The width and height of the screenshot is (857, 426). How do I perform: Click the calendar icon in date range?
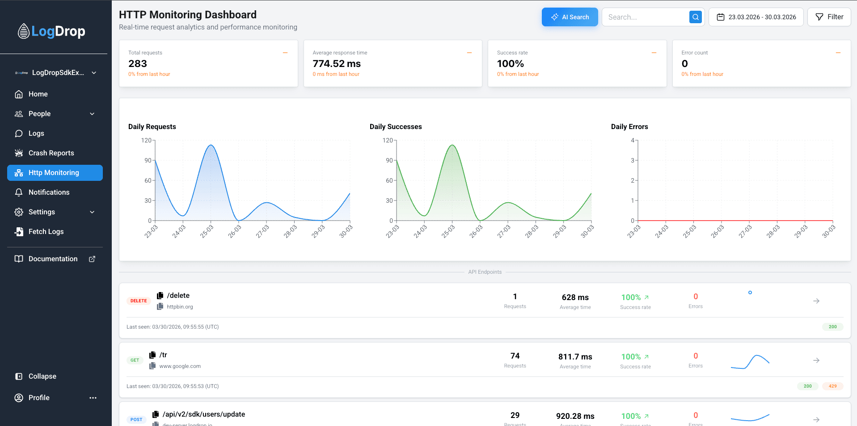pyautogui.click(x=720, y=17)
